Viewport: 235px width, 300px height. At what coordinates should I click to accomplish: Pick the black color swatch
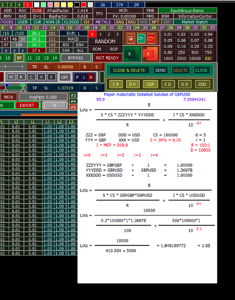tap(77, 5)
